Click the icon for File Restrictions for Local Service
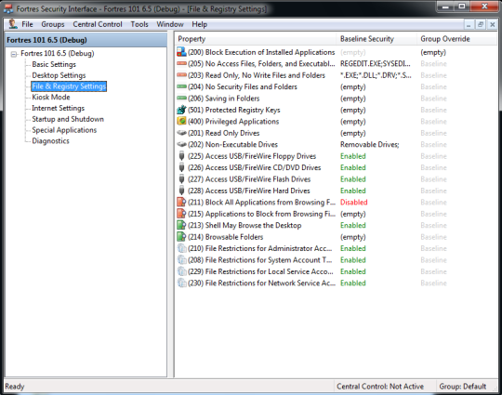Viewport: 502px width, 395px height. pos(181,271)
